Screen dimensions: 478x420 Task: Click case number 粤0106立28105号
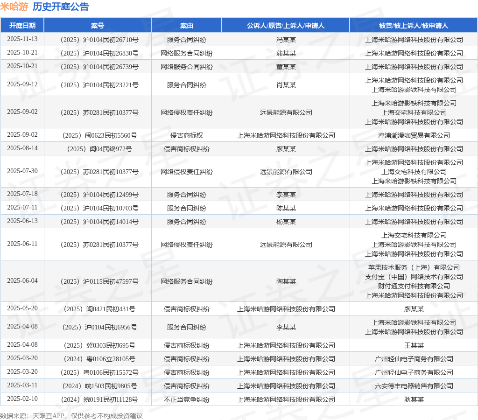99,359
